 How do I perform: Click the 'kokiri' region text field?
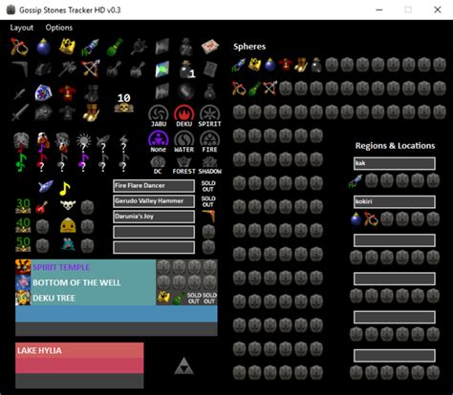pyautogui.click(x=395, y=201)
